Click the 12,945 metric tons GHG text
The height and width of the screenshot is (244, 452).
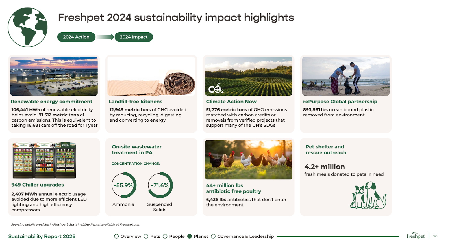tap(148, 115)
